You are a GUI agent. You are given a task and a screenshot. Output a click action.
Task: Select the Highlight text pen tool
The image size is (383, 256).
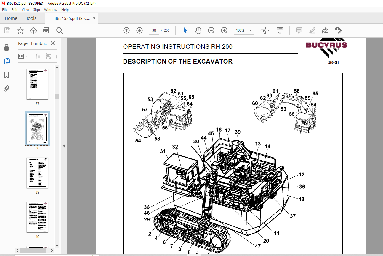tap(312, 30)
